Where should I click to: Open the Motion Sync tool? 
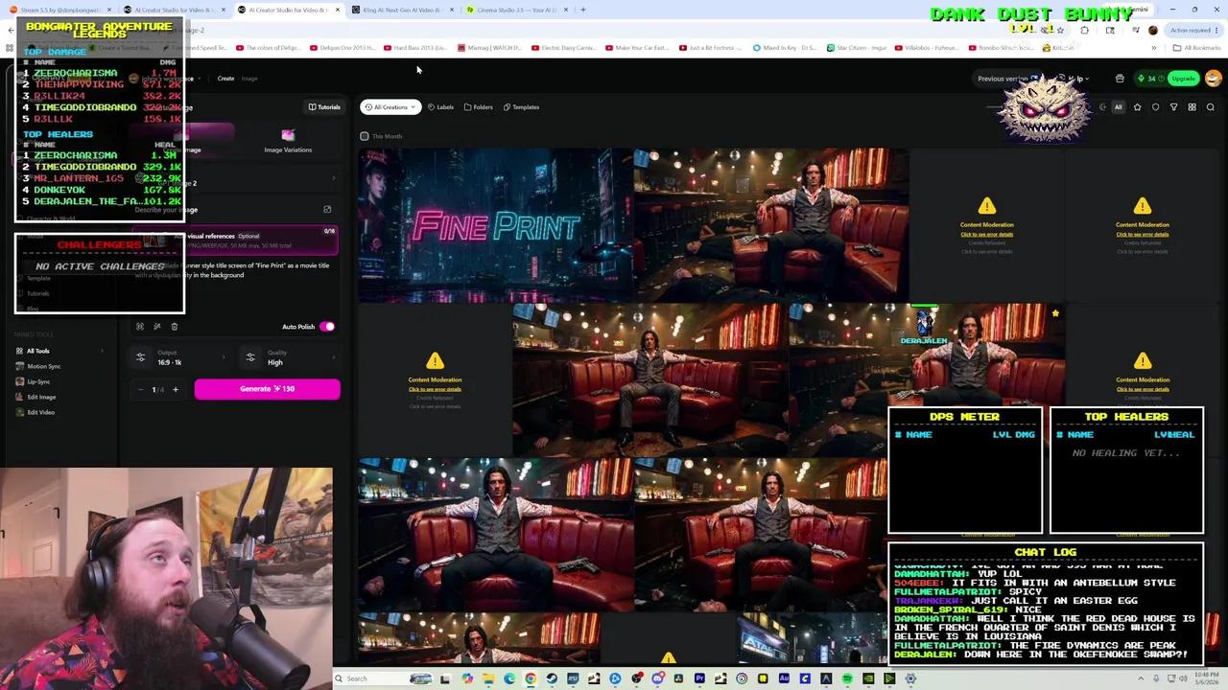[44, 366]
